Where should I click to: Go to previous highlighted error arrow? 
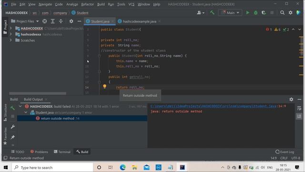pos(293,30)
